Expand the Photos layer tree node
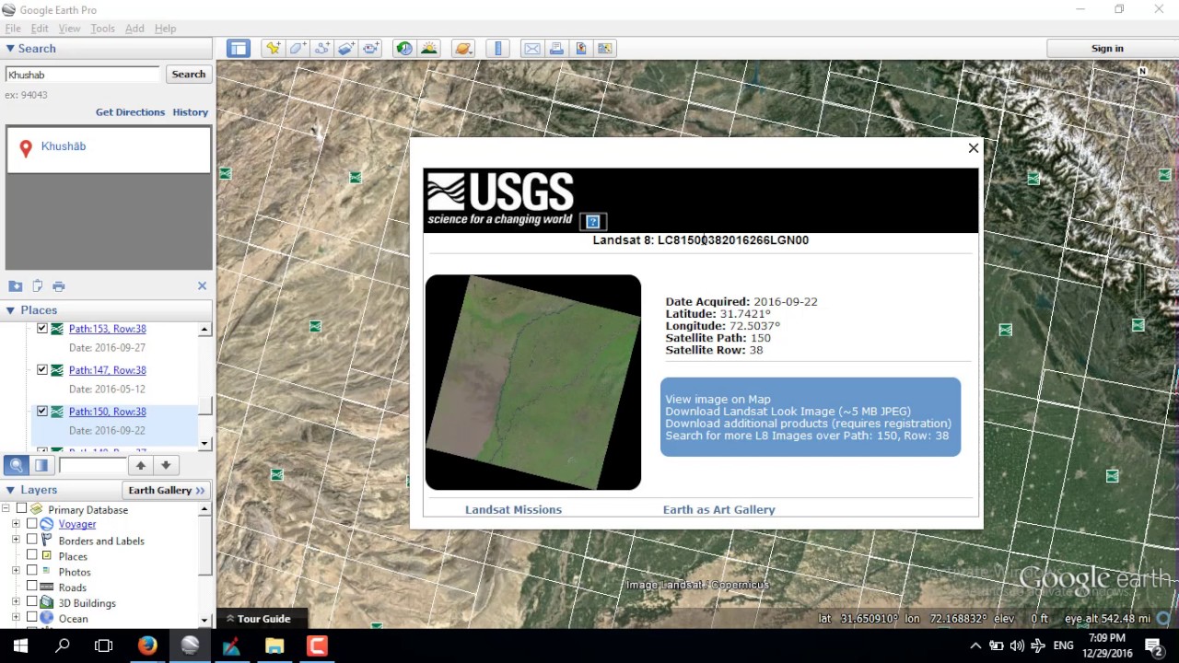Screen dimensions: 1179x663 tap(16, 571)
